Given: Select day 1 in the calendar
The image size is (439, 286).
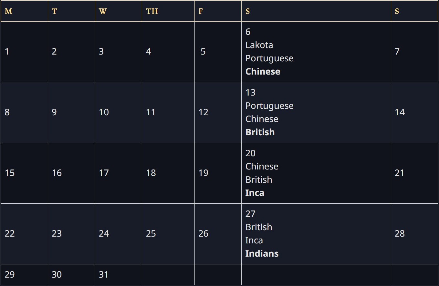Looking at the screenshot, I should [x=7, y=52].
